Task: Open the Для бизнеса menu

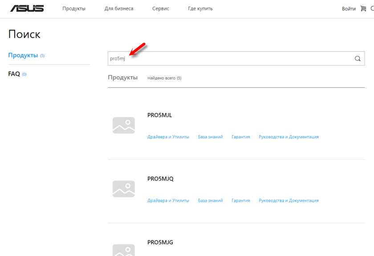Action: pos(119,8)
